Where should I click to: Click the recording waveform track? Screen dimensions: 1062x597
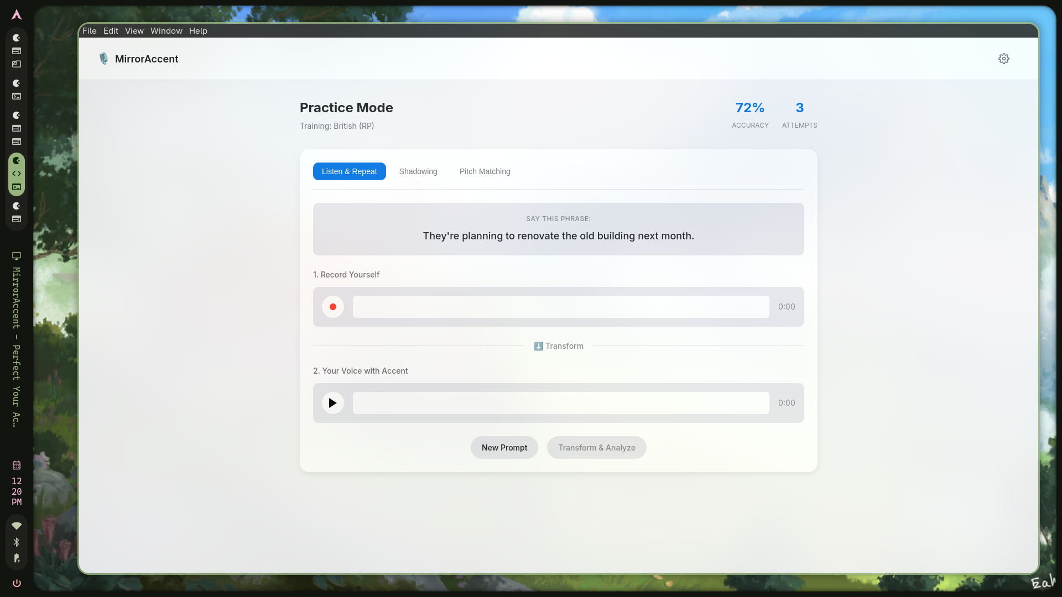coord(560,307)
